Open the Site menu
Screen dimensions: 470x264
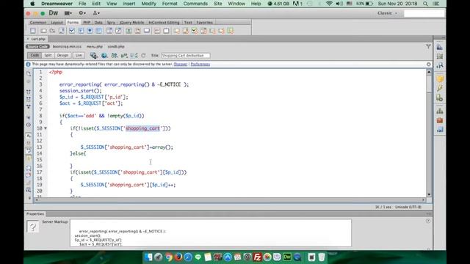tap(218, 4)
